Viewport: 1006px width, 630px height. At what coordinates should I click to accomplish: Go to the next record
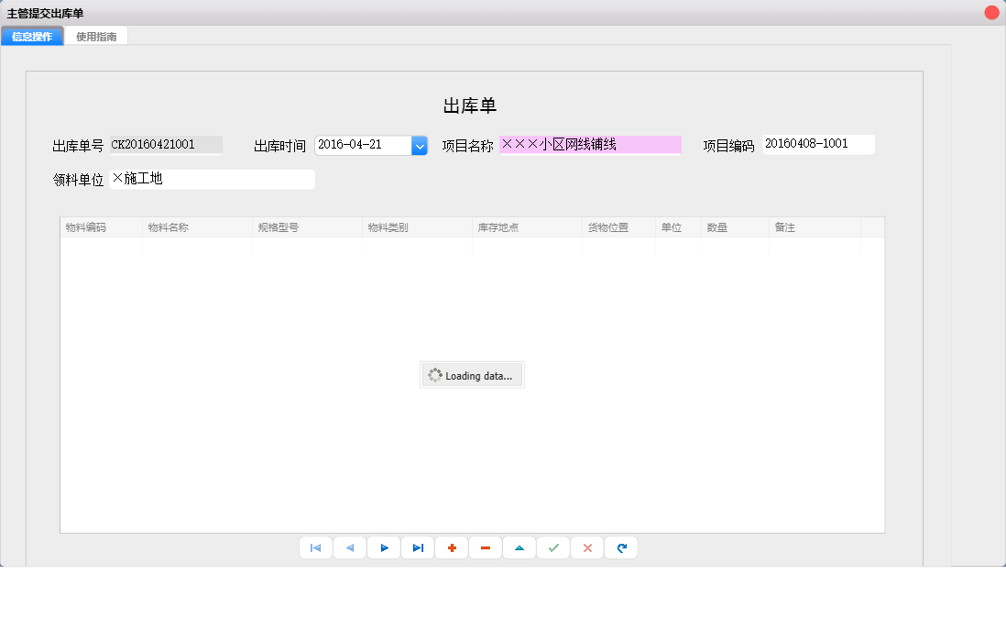pyautogui.click(x=383, y=547)
